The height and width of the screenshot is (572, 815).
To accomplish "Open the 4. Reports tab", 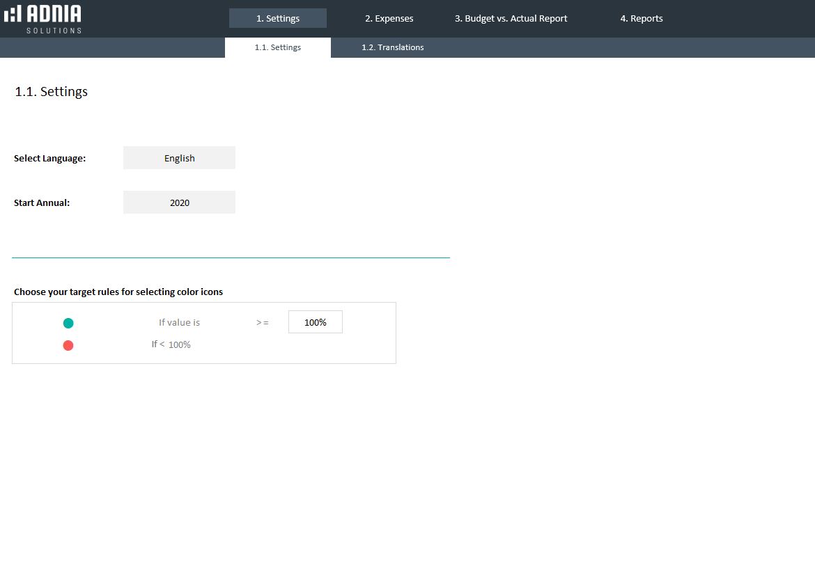I will pos(641,19).
